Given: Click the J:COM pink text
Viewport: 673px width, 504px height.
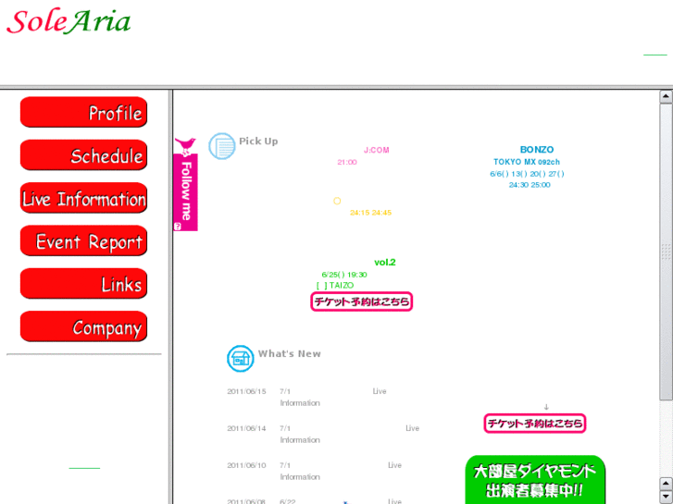Looking at the screenshot, I should pyautogui.click(x=377, y=150).
